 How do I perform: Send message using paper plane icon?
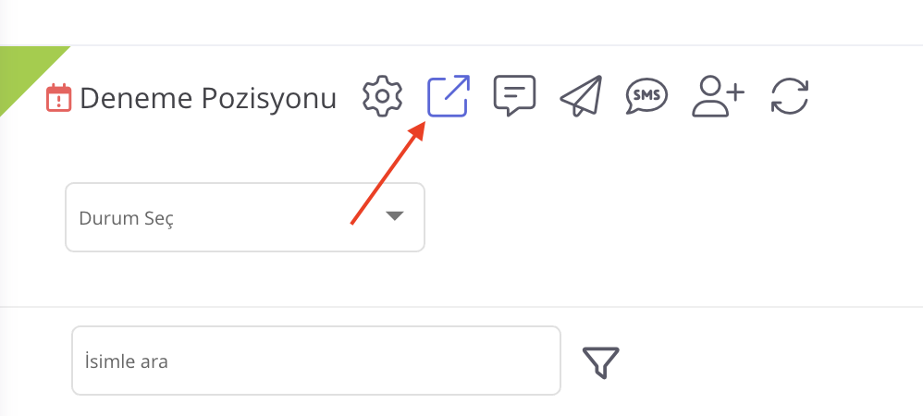(581, 96)
